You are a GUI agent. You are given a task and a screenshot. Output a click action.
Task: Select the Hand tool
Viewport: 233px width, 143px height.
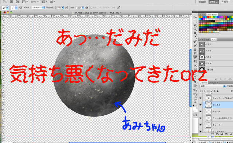tap(195, 98)
